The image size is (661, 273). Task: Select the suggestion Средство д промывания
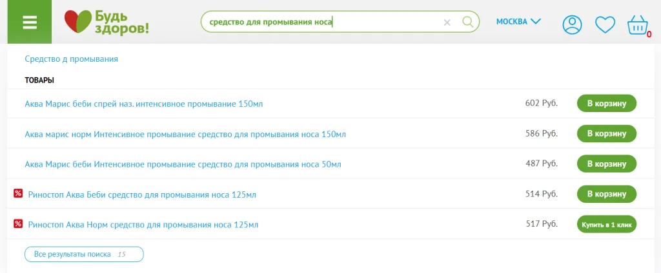click(x=71, y=59)
